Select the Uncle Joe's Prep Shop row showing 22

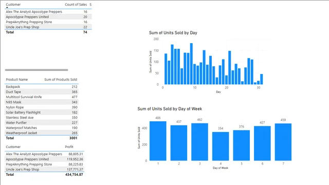click(48, 27)
